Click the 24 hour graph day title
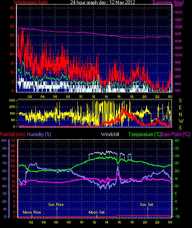This screenshot has height=228, width=192. point(103,2)
